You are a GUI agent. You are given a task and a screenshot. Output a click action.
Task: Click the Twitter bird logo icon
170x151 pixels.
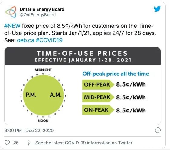(157, 9)
